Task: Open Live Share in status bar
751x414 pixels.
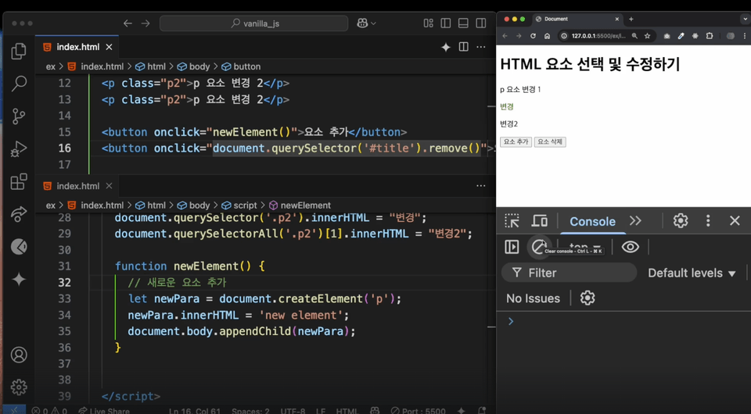Action: [x=104, y=410]
